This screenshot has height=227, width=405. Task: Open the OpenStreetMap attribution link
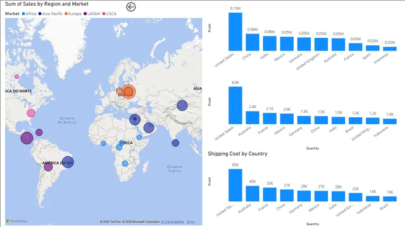pyautogui.click(x=173, y=222)
